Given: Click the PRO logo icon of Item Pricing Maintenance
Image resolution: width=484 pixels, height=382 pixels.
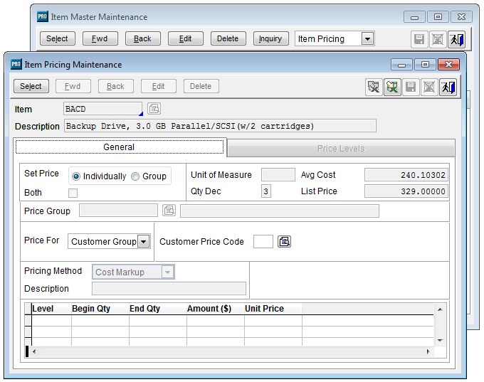Looking at the screenshot, I should 16,64.
